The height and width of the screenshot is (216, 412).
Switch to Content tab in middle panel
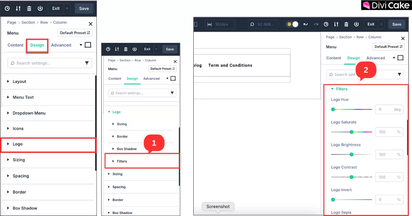pos(115,79)
